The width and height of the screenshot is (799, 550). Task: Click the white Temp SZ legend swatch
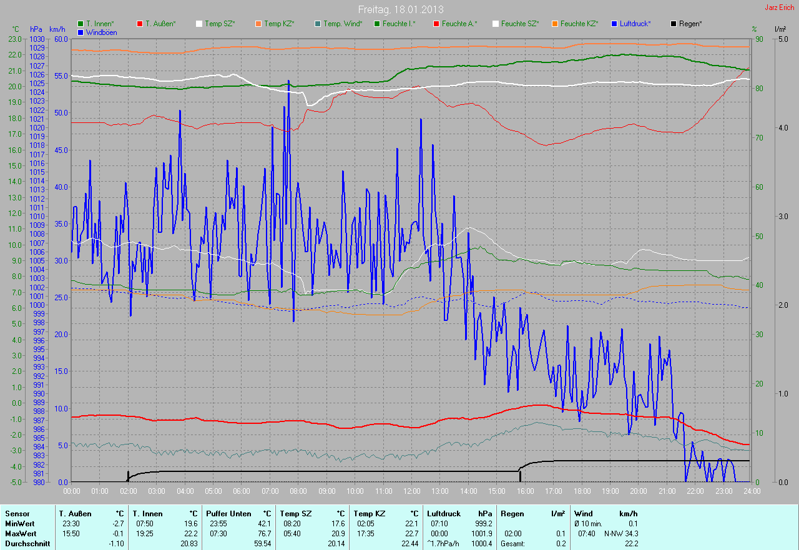point(199,24)
